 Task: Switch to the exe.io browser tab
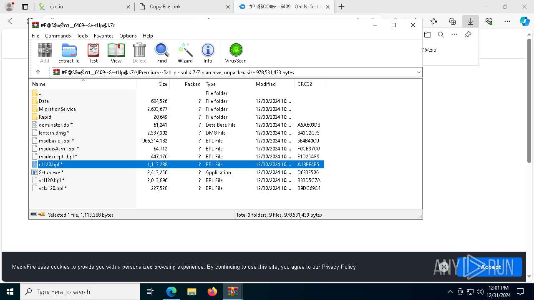[x=84, y=7]
